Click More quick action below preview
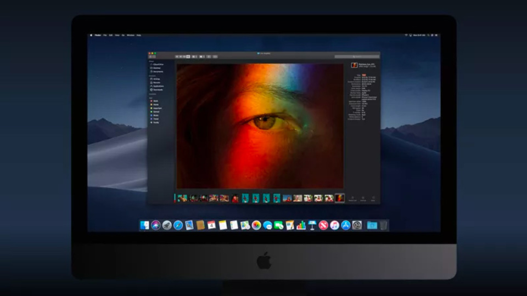 373,198
